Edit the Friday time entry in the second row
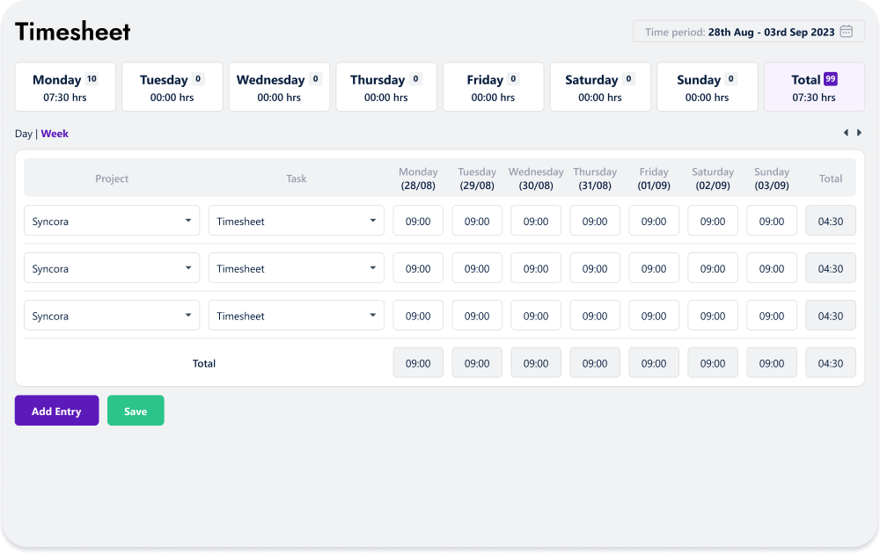Screen dimensions: 880x554 click(654, 268)
